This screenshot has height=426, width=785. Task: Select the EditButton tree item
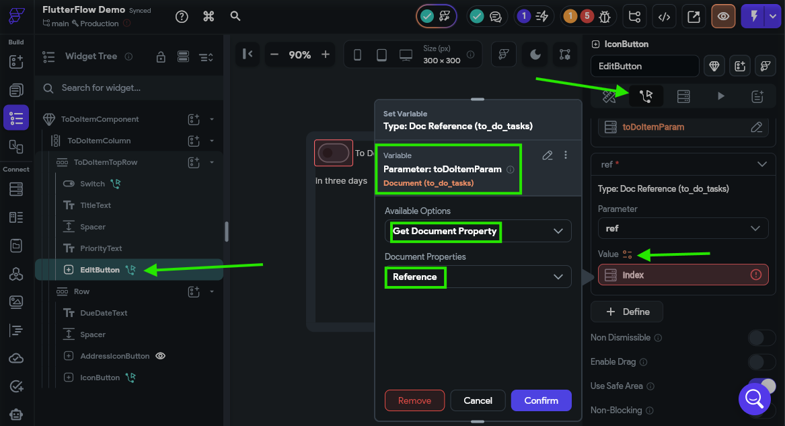pos(129,270)
